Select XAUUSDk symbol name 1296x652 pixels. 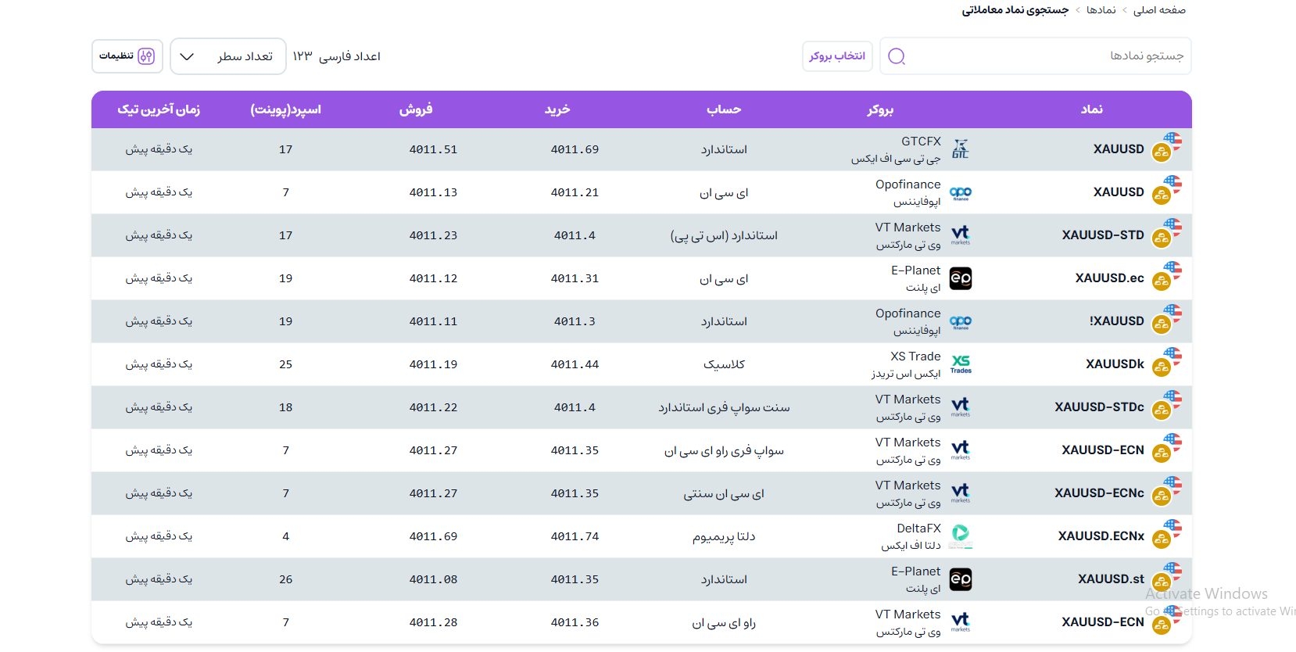point(1115,364)
